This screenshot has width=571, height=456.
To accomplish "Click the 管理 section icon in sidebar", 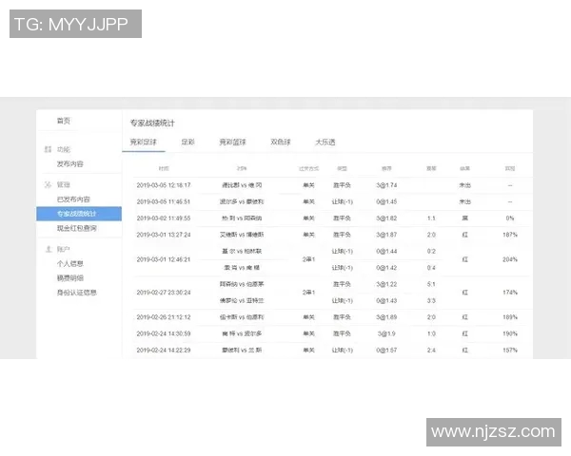I will 48,185.
